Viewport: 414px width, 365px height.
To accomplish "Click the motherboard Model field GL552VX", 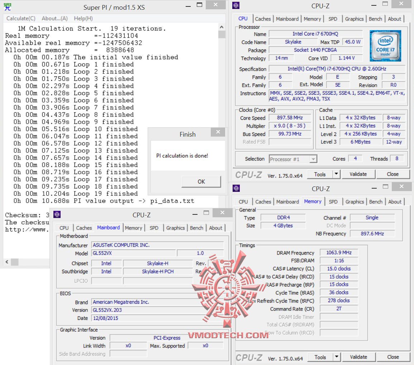I will (134, 253).
